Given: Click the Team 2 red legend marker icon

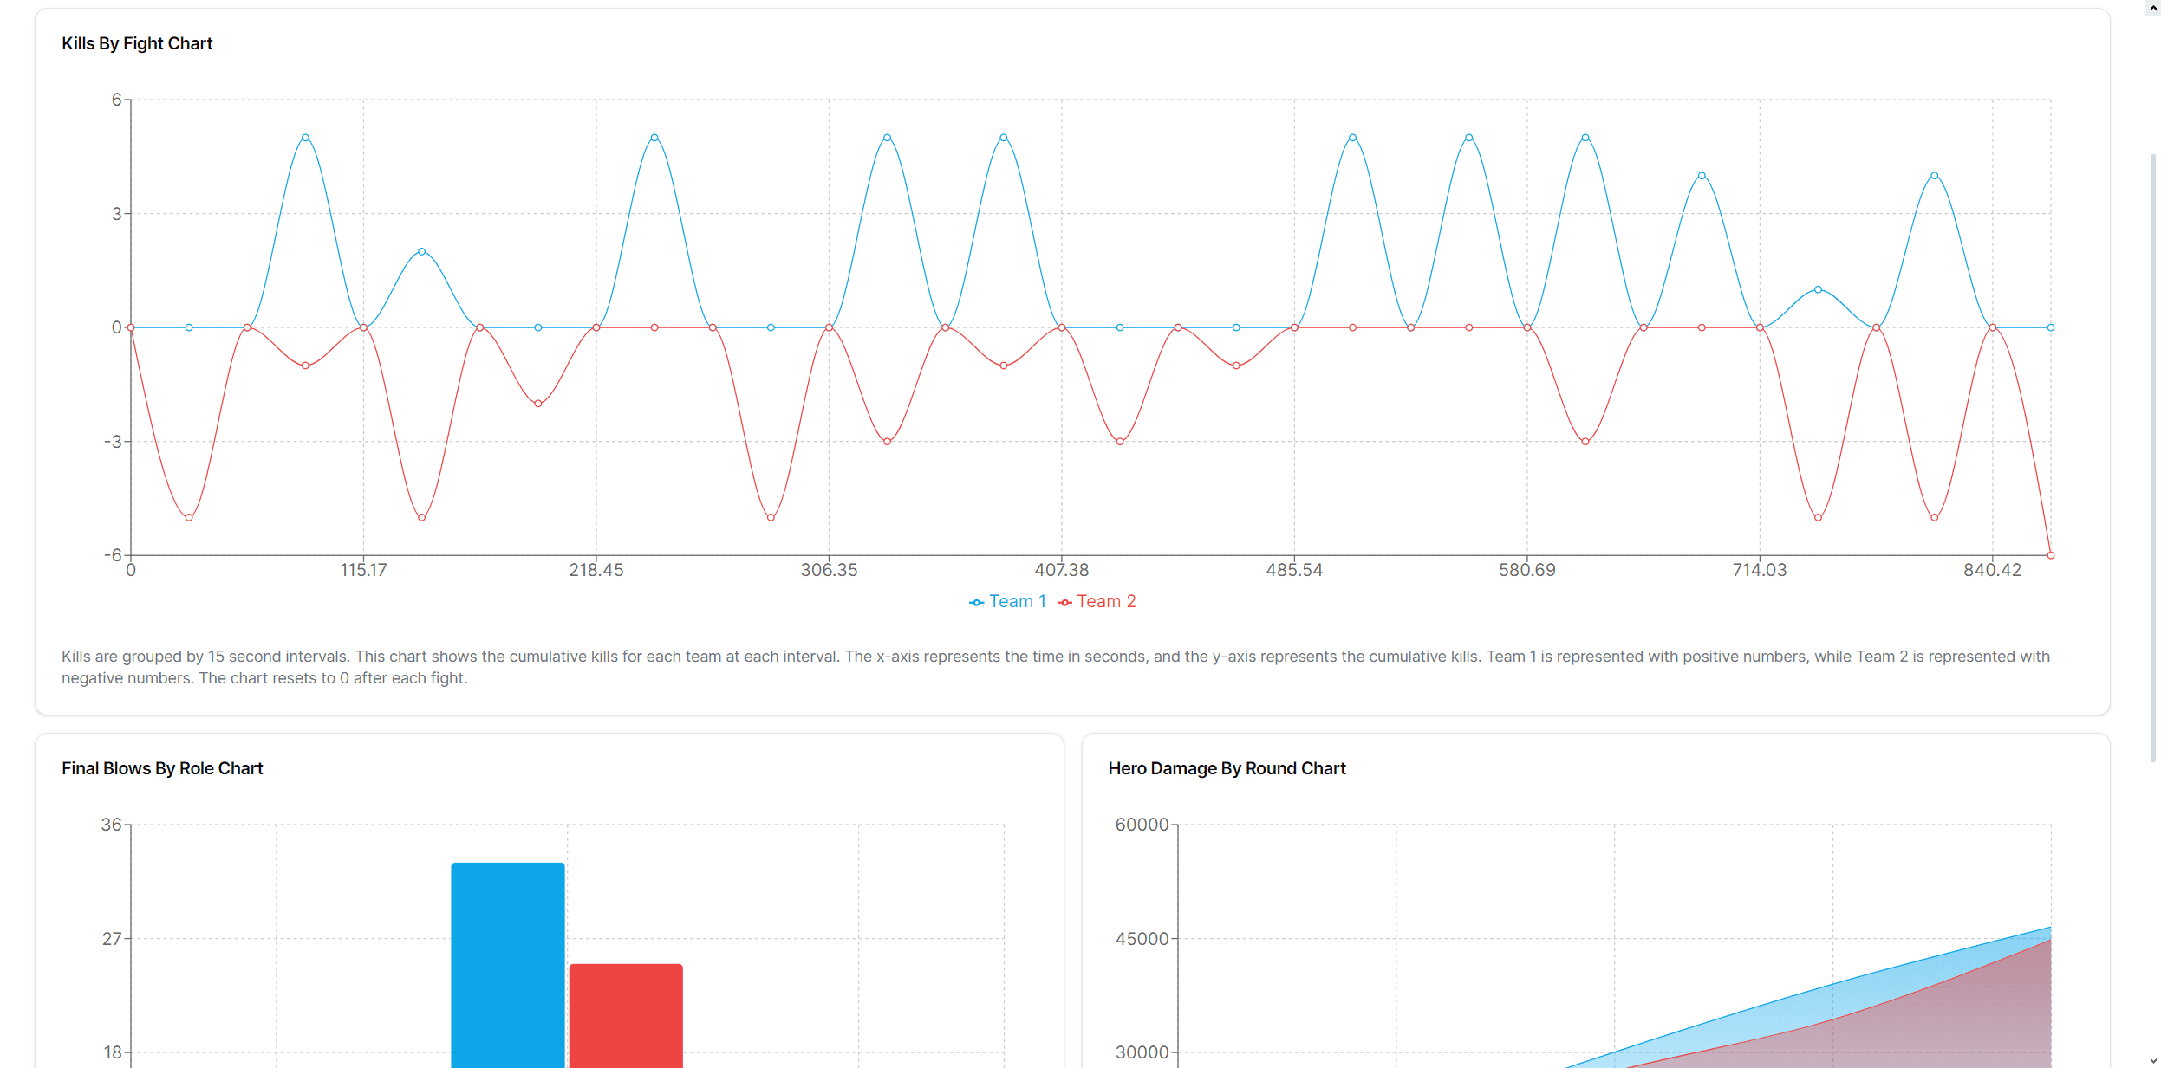Looking at the screenshot, I should click(x=1064, y=602).
